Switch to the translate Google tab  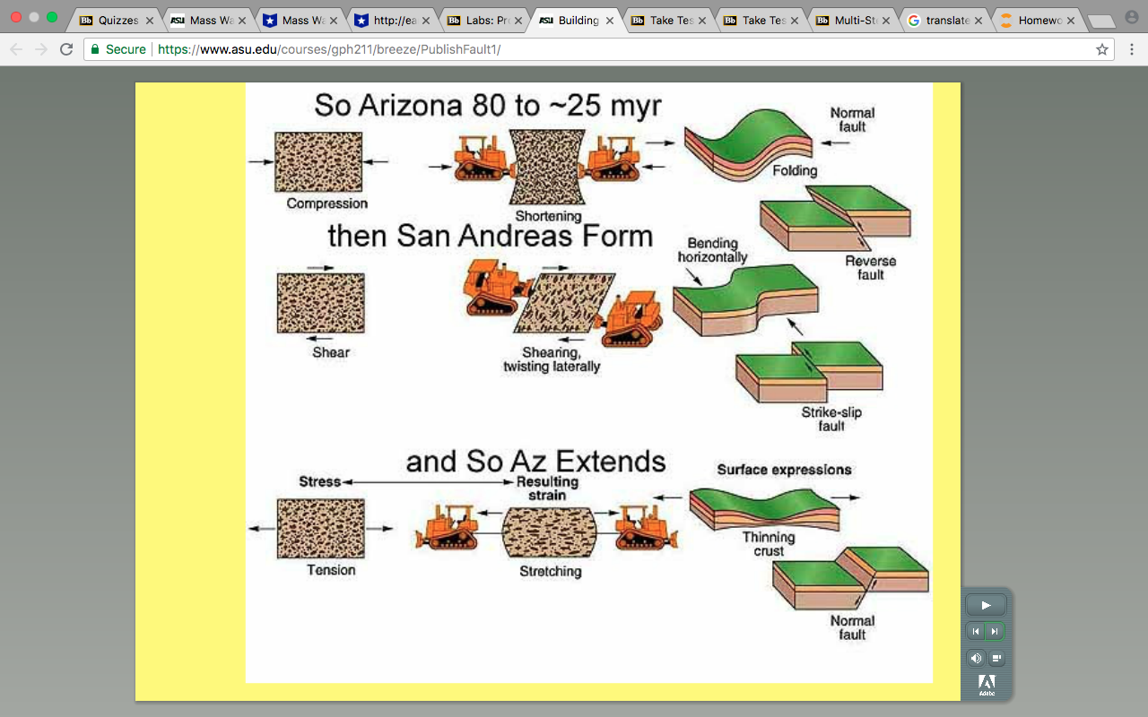click(x=944, y=20)
